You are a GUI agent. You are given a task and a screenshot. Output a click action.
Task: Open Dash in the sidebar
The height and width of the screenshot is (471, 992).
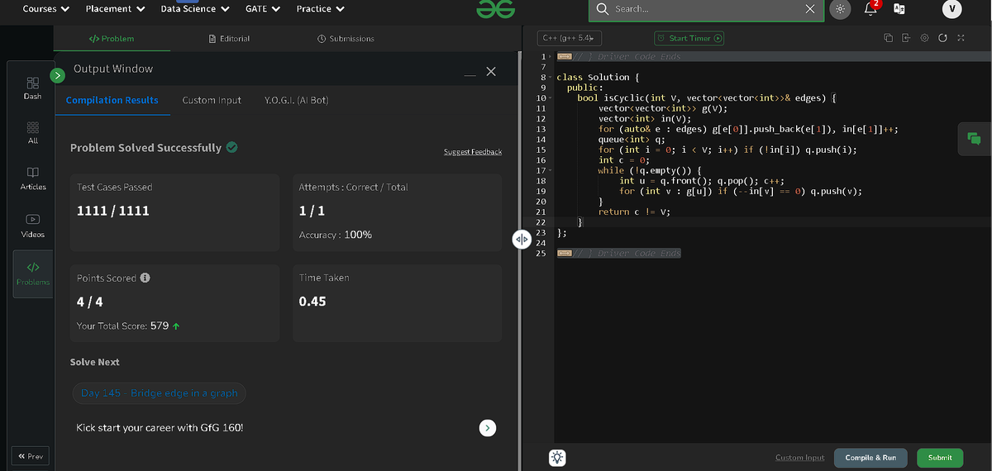(x=33, y=88)
